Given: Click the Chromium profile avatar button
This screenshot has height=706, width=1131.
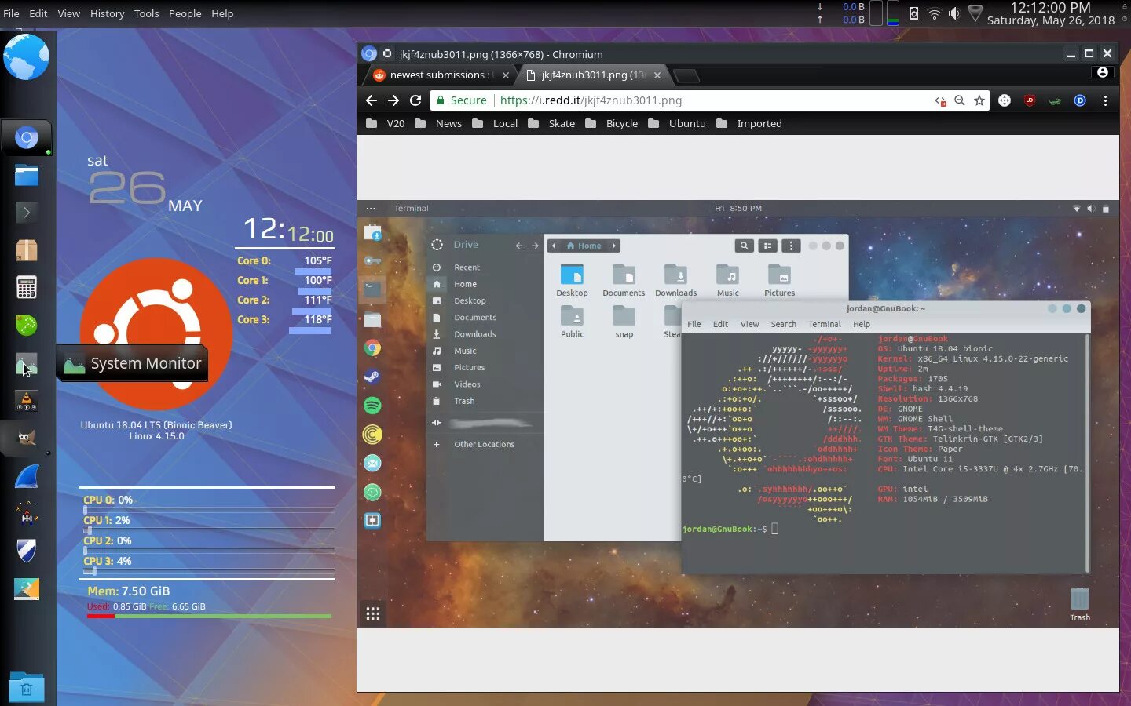Looking at the screenshot, I should [1103, 72].
